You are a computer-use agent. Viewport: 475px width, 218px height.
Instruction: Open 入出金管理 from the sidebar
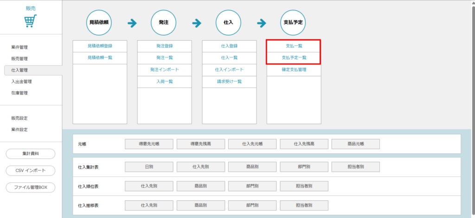(21, 81)
